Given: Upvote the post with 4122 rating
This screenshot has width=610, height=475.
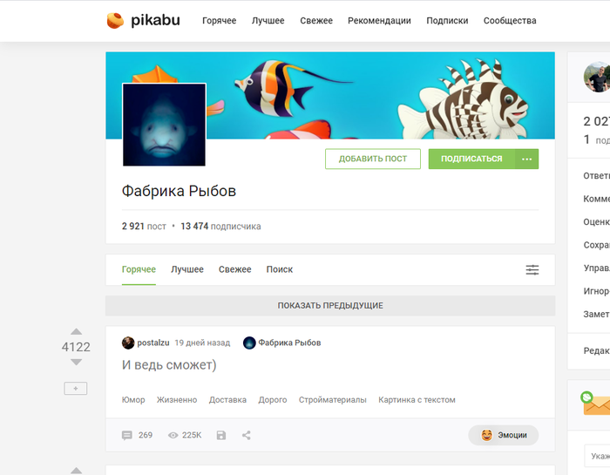Looking at the screenshot, I should [x=77, y=332].
